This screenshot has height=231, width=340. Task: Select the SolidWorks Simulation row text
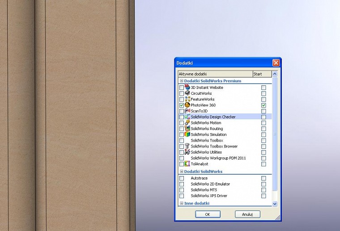(x=208, y=134)
